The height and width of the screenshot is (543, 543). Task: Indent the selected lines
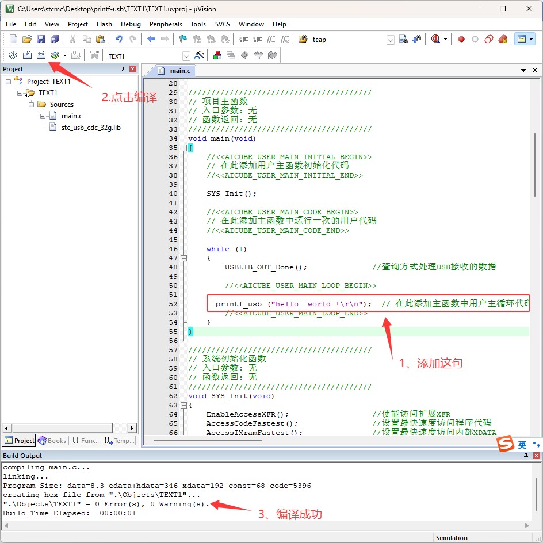tap(243, 39)
